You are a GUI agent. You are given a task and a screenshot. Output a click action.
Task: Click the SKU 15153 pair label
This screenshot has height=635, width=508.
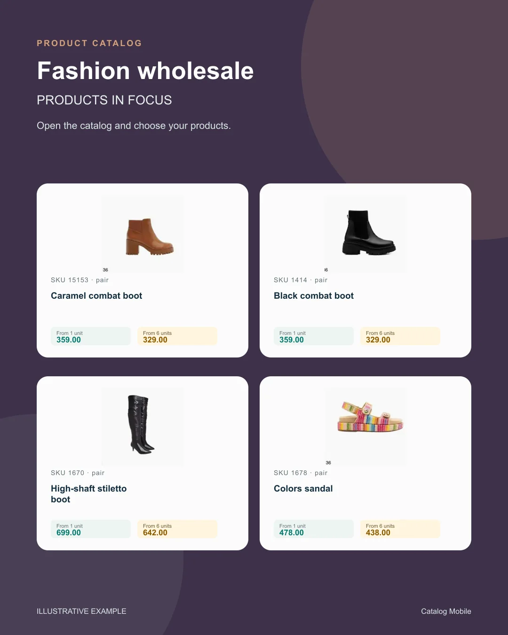click(79, 280)
